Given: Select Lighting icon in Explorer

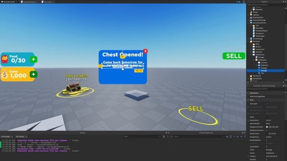Looking at the screenshot, I should coord(251,15).
